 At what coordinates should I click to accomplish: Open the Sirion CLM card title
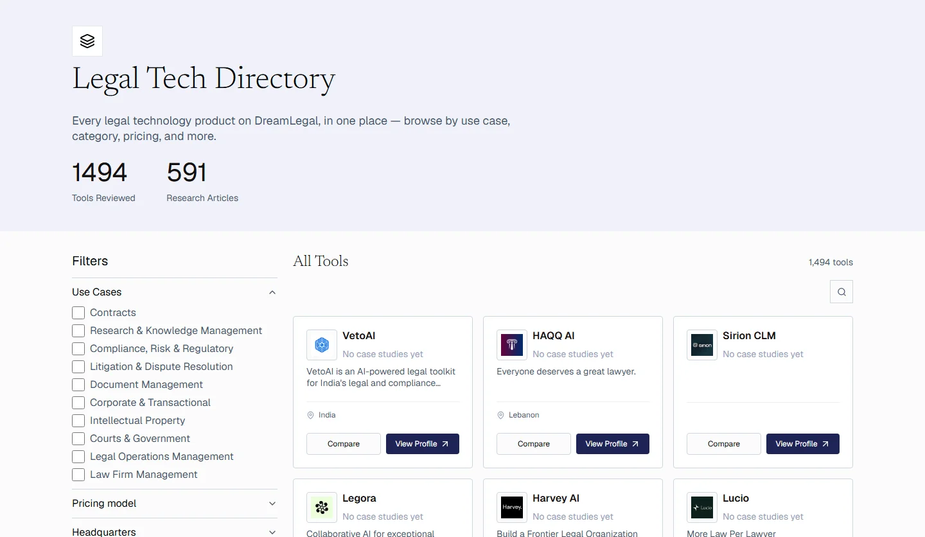click(749, 336)
